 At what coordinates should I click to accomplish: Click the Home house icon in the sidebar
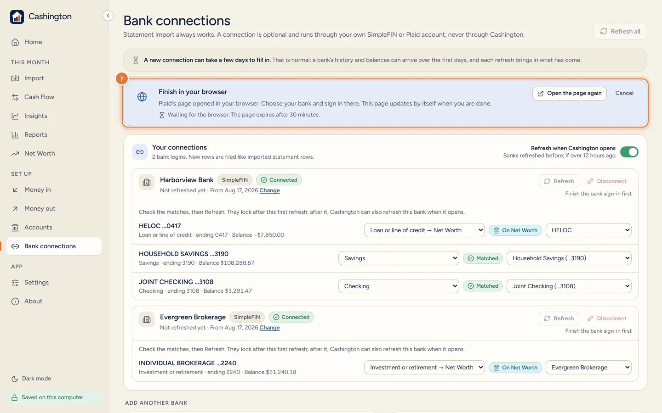[15, 42]
